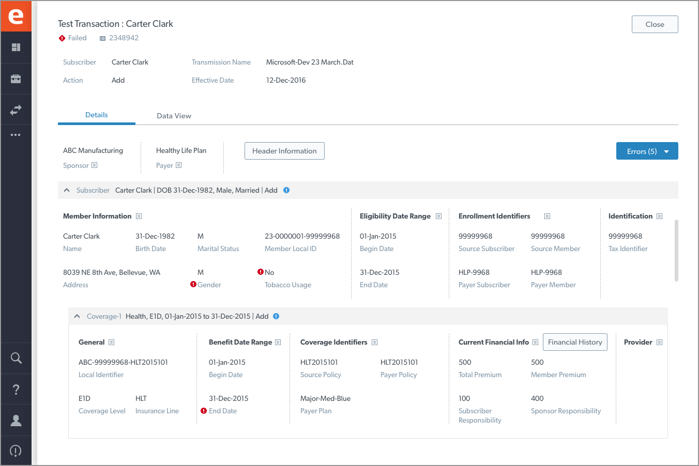The image size is (699, 466).
Task: Collapse the Subscriber section
Action: click(67, 190)
